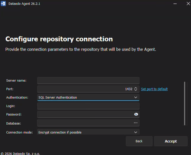The height and width of the screenshot is (155, 191).
Task: Click the "Port:" label
Action: [x=10, y=89]
